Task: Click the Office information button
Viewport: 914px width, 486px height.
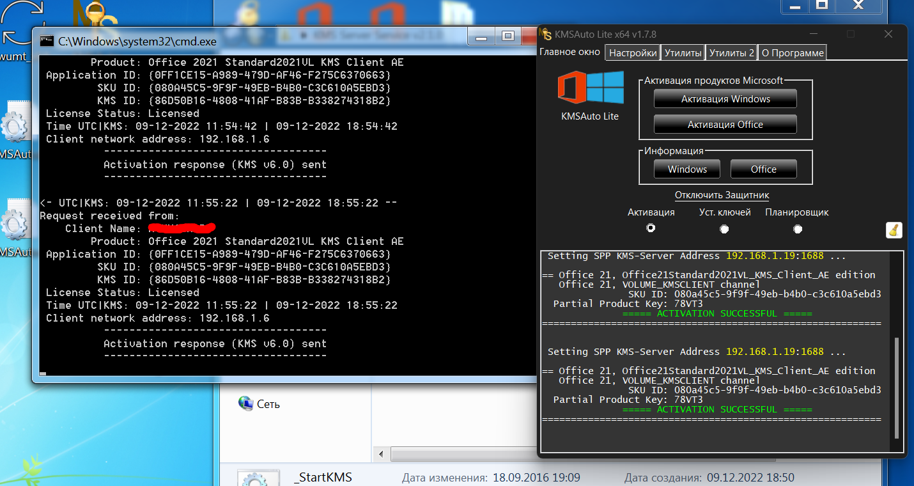Action: coord(764,169)
